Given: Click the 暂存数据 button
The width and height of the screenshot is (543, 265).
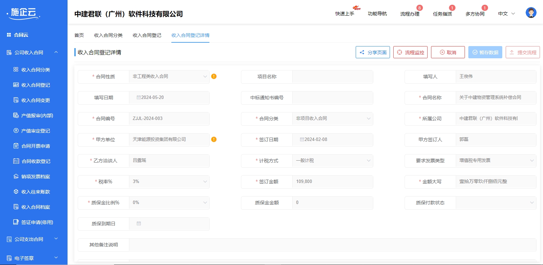Looking at the screenshot, I should tap(485, 52).
